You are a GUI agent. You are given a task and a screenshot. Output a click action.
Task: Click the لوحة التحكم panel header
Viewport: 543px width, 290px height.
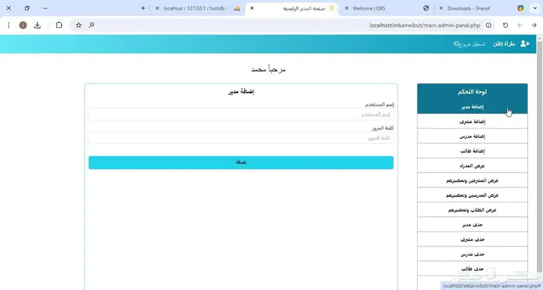[472, 92]
